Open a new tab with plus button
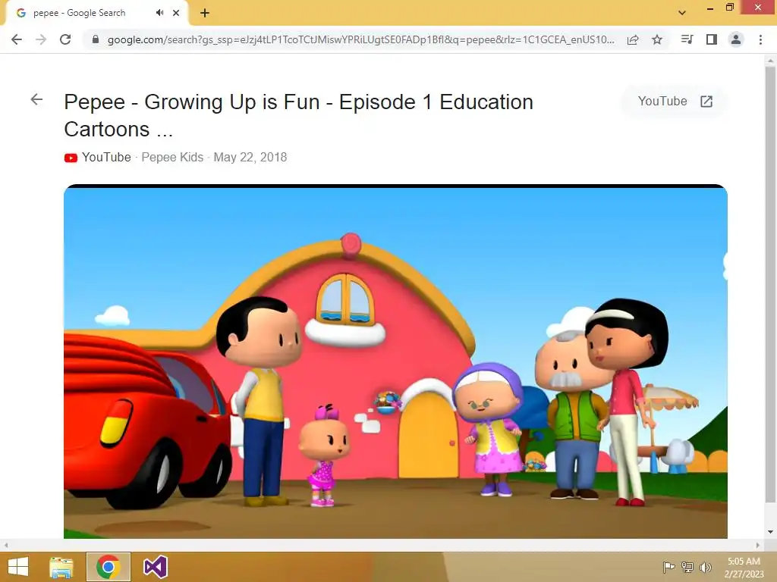777x582 pixels. pos(205,13)
